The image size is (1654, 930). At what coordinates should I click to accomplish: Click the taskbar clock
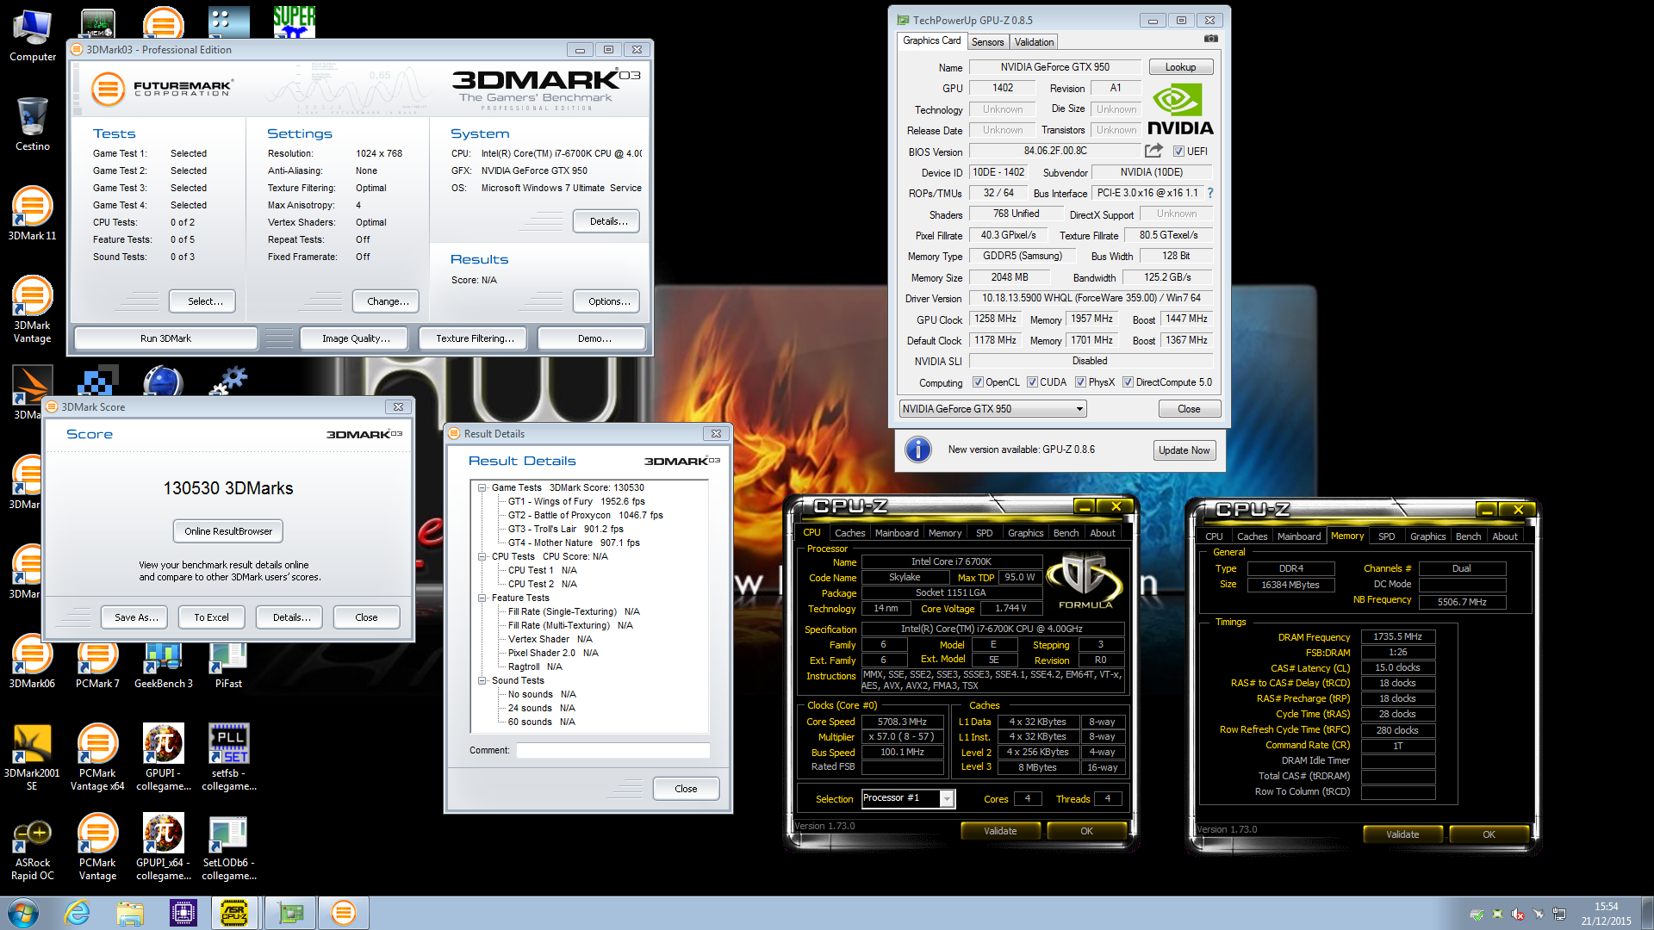pos(1606,914)
